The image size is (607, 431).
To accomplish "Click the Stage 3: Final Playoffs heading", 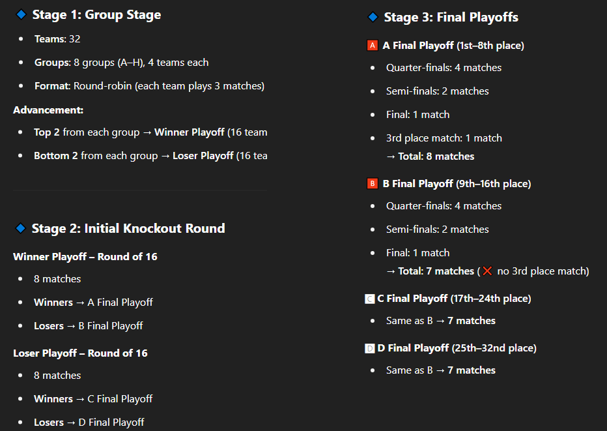I will pyautogui.click(x=451, y=17).
